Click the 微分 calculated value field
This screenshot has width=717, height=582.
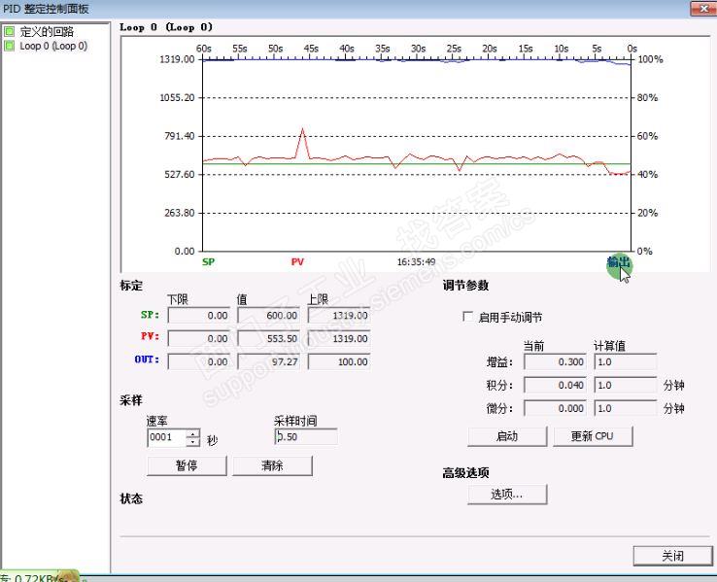point(625,408)
